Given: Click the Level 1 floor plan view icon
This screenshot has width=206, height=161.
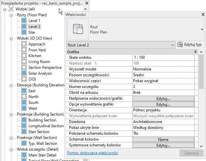Looking at the screenshot, I should tap(24, 21).
